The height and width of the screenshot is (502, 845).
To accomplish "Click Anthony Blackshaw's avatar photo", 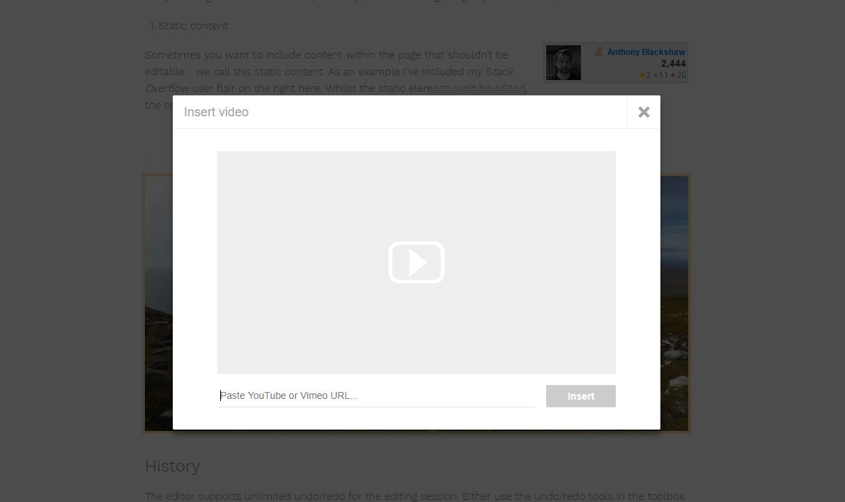I will 563,63.
